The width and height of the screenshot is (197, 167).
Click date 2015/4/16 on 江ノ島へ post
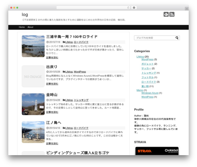pyautogui.click(x=54, y=128)
